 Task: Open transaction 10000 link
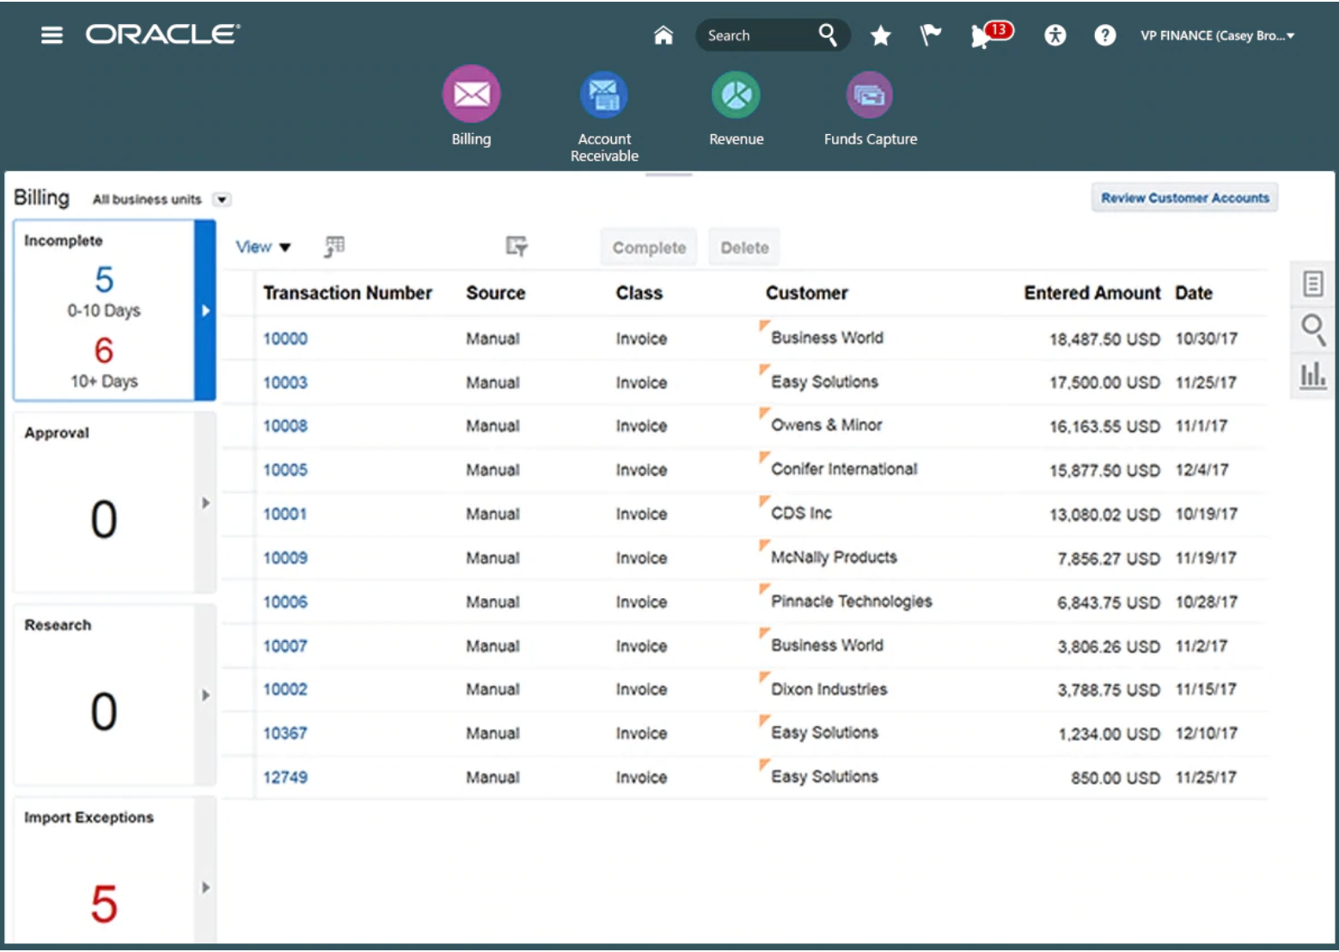[x=284, y=339]
